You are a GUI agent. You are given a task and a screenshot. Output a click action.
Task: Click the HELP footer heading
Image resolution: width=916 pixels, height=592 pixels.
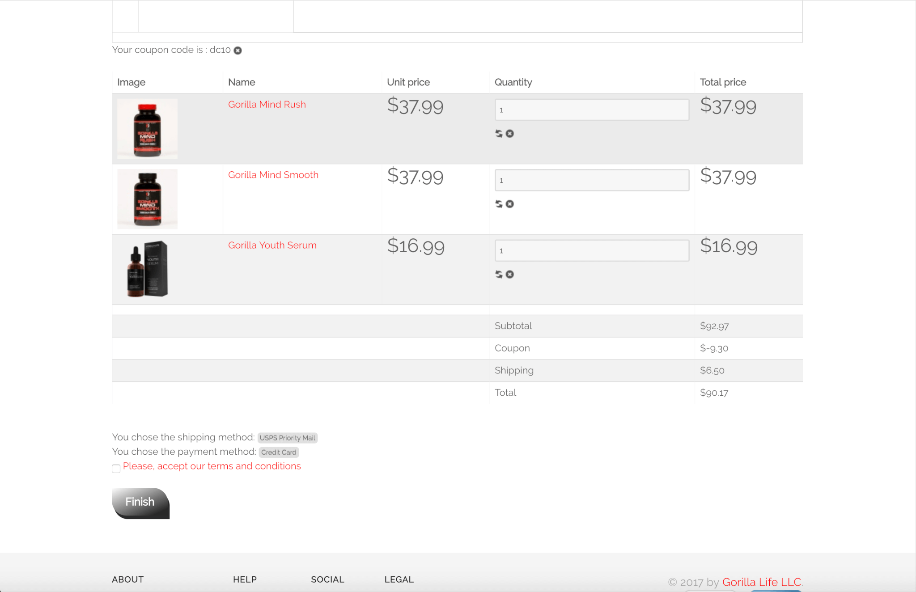point(245,579)
